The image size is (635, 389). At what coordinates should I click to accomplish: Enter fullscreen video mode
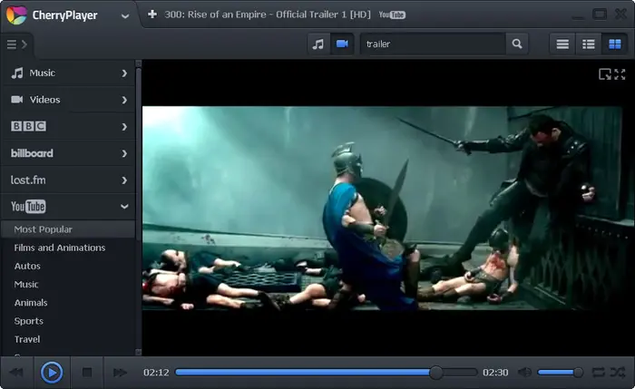pyautogui.click(x=620, y=74)
